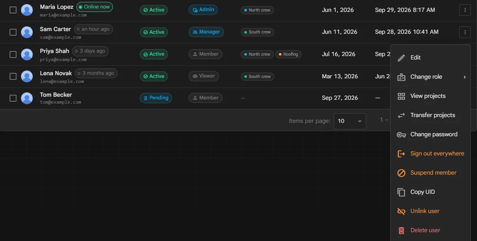Screen dimensions: 477x241
Task: Choose Transfer projects from the menu
Action: click(x=431, y=115)
